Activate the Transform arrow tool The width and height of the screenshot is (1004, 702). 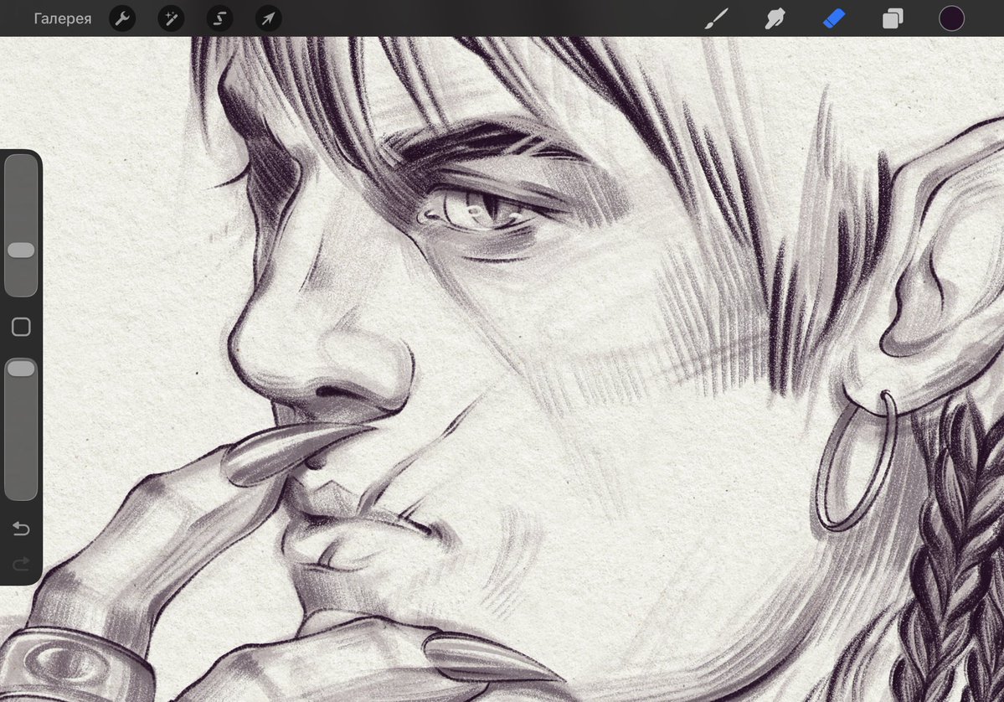coord(268,18)
